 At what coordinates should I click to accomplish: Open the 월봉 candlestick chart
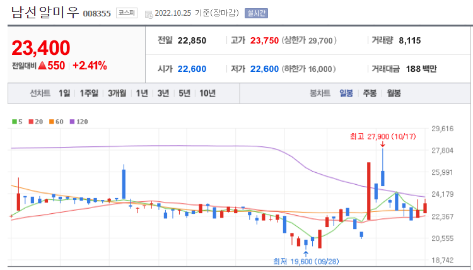pyautogui.click(x=394, y=93)
